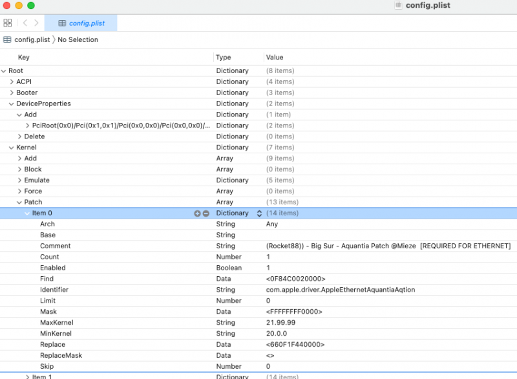Open the Type stepper for Item 0
517x379 pixels.
click(259, 213)
